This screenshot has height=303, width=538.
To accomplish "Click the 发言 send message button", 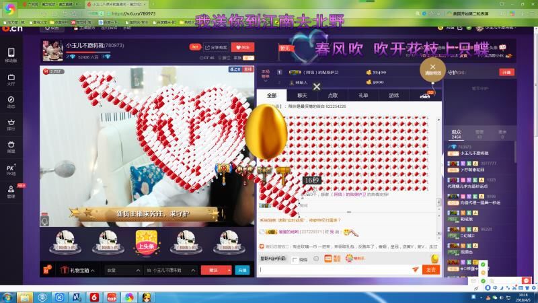I will tap(431, 269).
